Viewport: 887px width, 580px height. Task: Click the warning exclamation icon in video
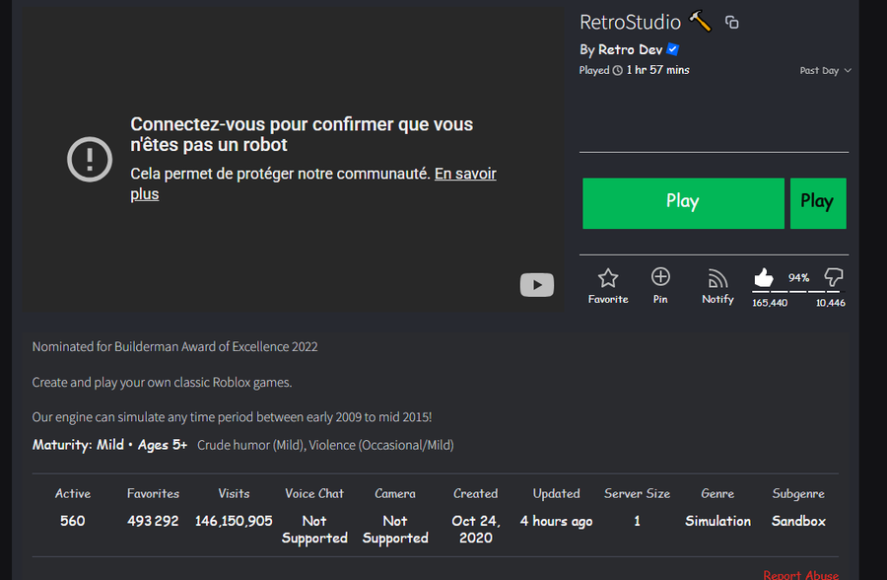click(x=90, y=158)
